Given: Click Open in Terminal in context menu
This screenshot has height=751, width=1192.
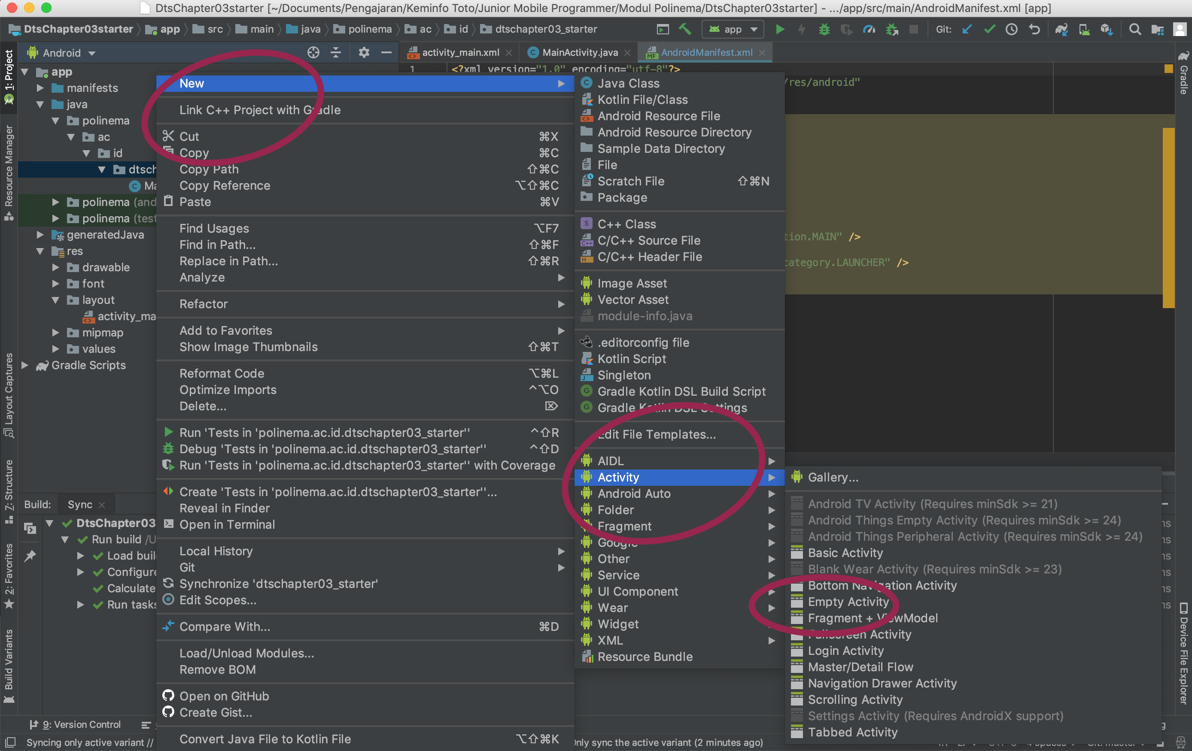Looking at the screenshot, I should [365, 524].
